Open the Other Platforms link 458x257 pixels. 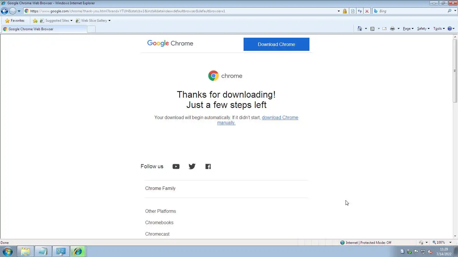click(161, 211)
